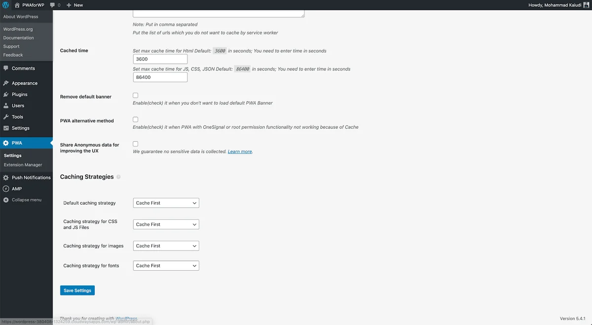Click the Save Settings button
592x325 pixels.
tap(77, 290)
